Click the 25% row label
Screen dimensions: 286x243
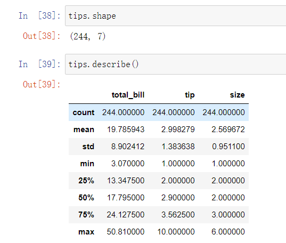coord(86,181)
